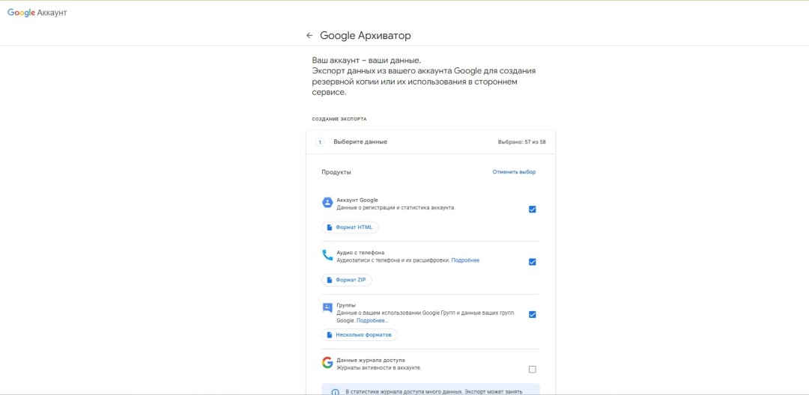Uncheck the Аккаунт Google checkbox

click(532, 209)
